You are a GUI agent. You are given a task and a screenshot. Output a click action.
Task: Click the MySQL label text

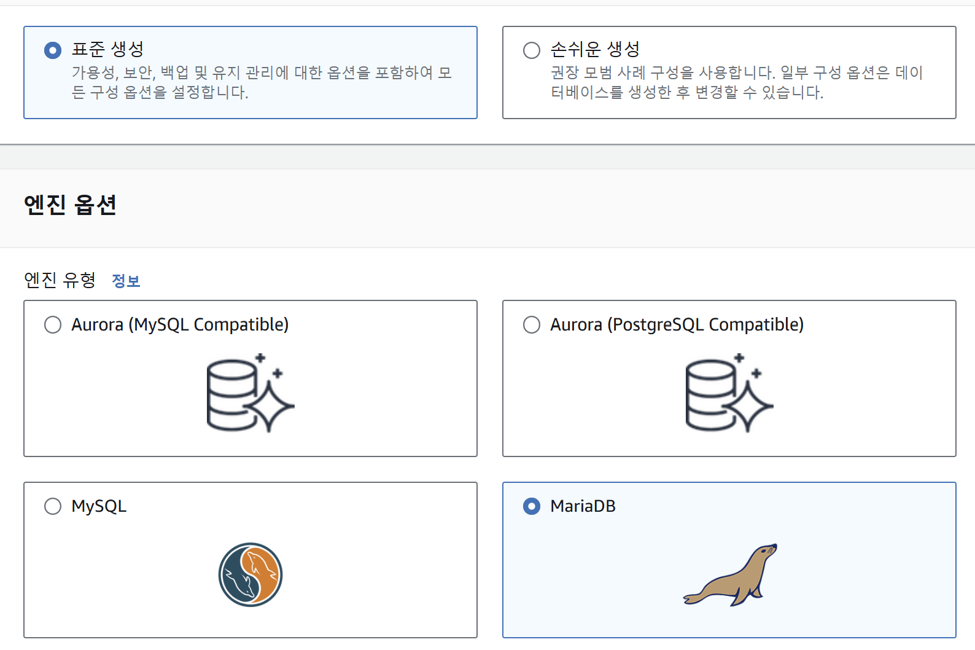click(99, 506)
